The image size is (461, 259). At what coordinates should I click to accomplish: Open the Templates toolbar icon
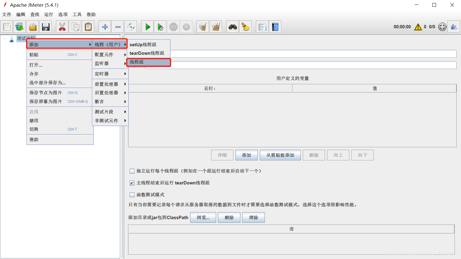(x=20, y=27)
